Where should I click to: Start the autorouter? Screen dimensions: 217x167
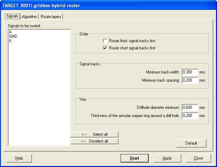134,158
